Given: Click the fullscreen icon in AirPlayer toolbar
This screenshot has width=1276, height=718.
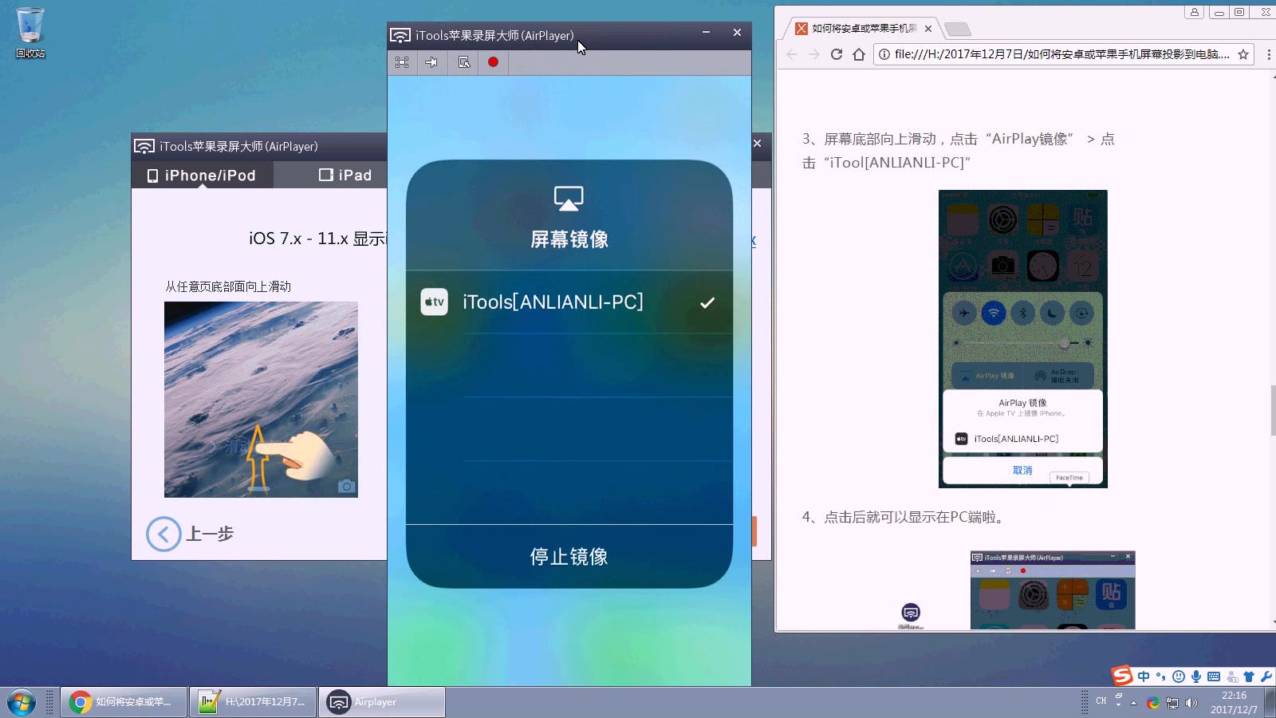Looking at the screenshot, I should click(x=402, y=62).
